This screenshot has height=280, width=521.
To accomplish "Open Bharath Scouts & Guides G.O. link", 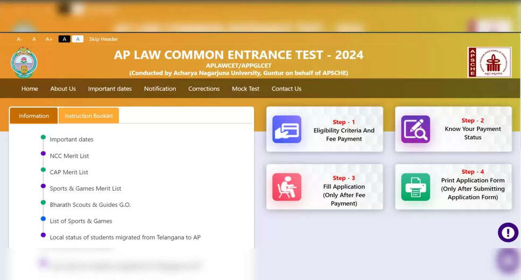I will 90,205.
